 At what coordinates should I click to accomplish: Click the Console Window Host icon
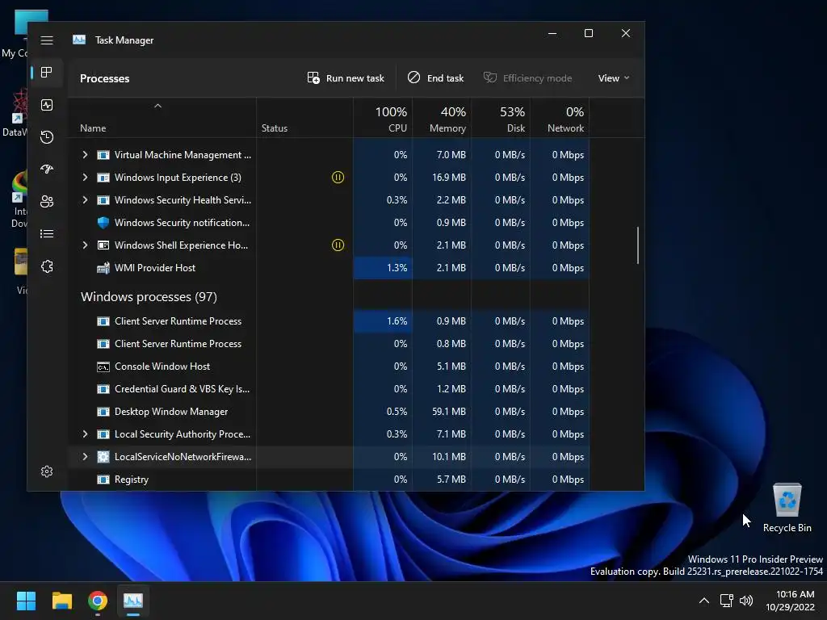[103, 367]
